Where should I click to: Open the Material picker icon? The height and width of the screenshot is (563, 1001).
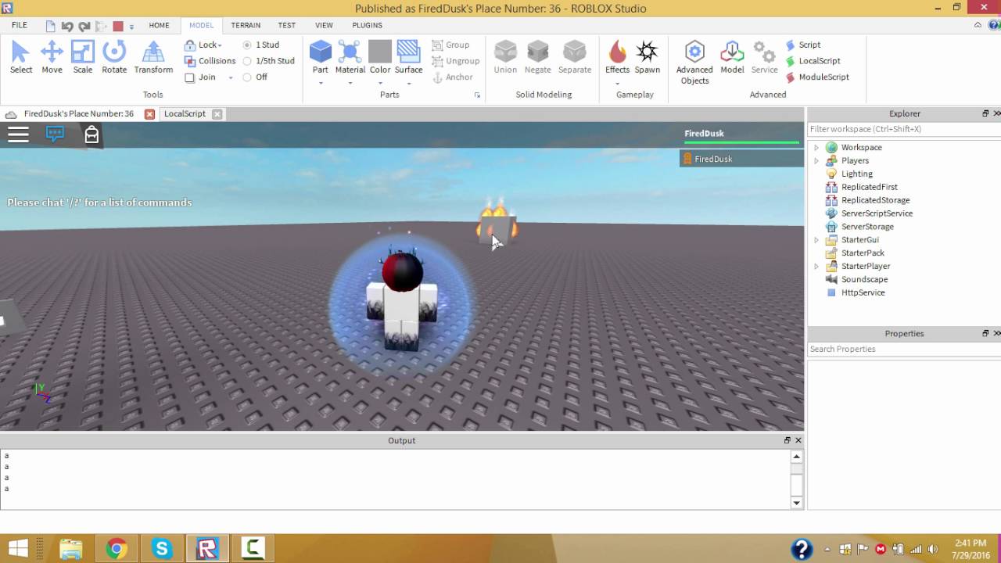350,52
